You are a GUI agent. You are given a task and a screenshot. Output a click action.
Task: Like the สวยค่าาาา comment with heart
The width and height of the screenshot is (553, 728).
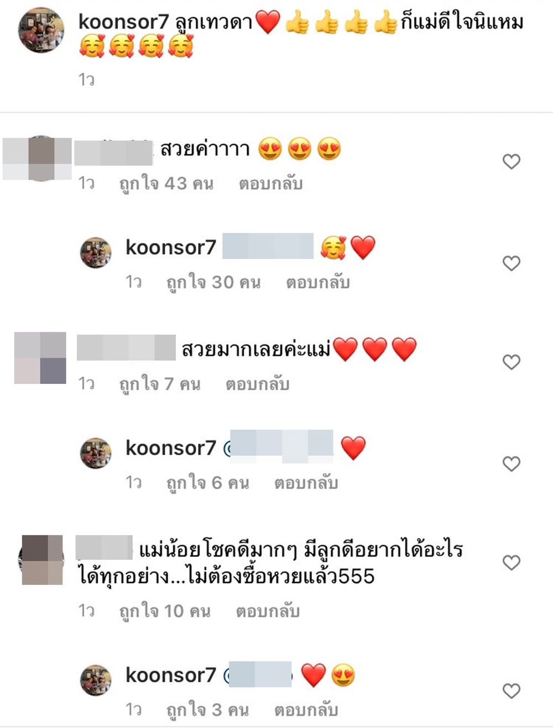click(x=512, y=162)
